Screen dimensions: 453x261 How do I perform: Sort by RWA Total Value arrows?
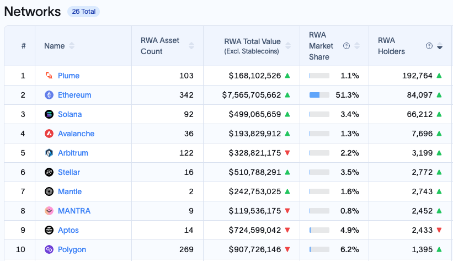tap(288, 46)
